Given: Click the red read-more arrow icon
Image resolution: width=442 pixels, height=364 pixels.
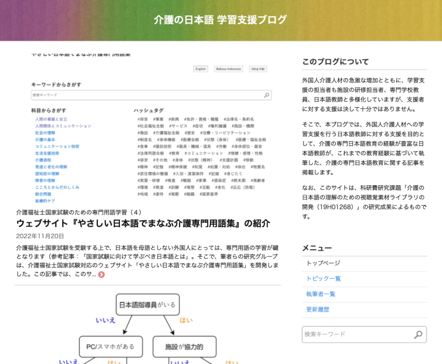Looking at the screenshot, I should [x=102, y=274].
